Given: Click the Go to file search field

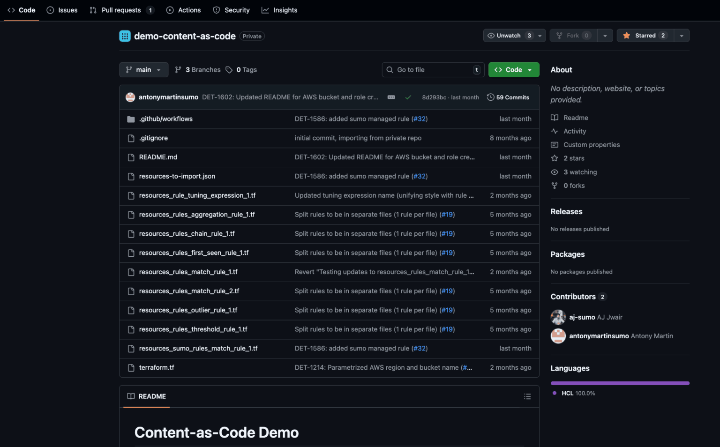Looking at the screenshot, I should click(x=432, y=69).
